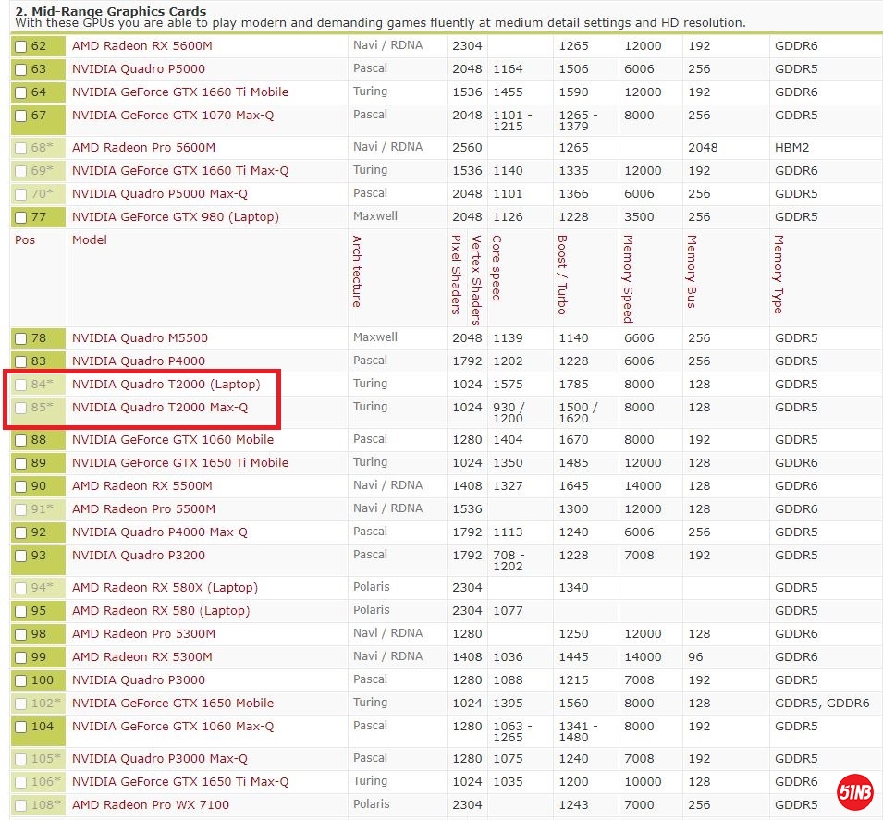
Task: Check the box for Quadro M5500
Action: point(21,339)
